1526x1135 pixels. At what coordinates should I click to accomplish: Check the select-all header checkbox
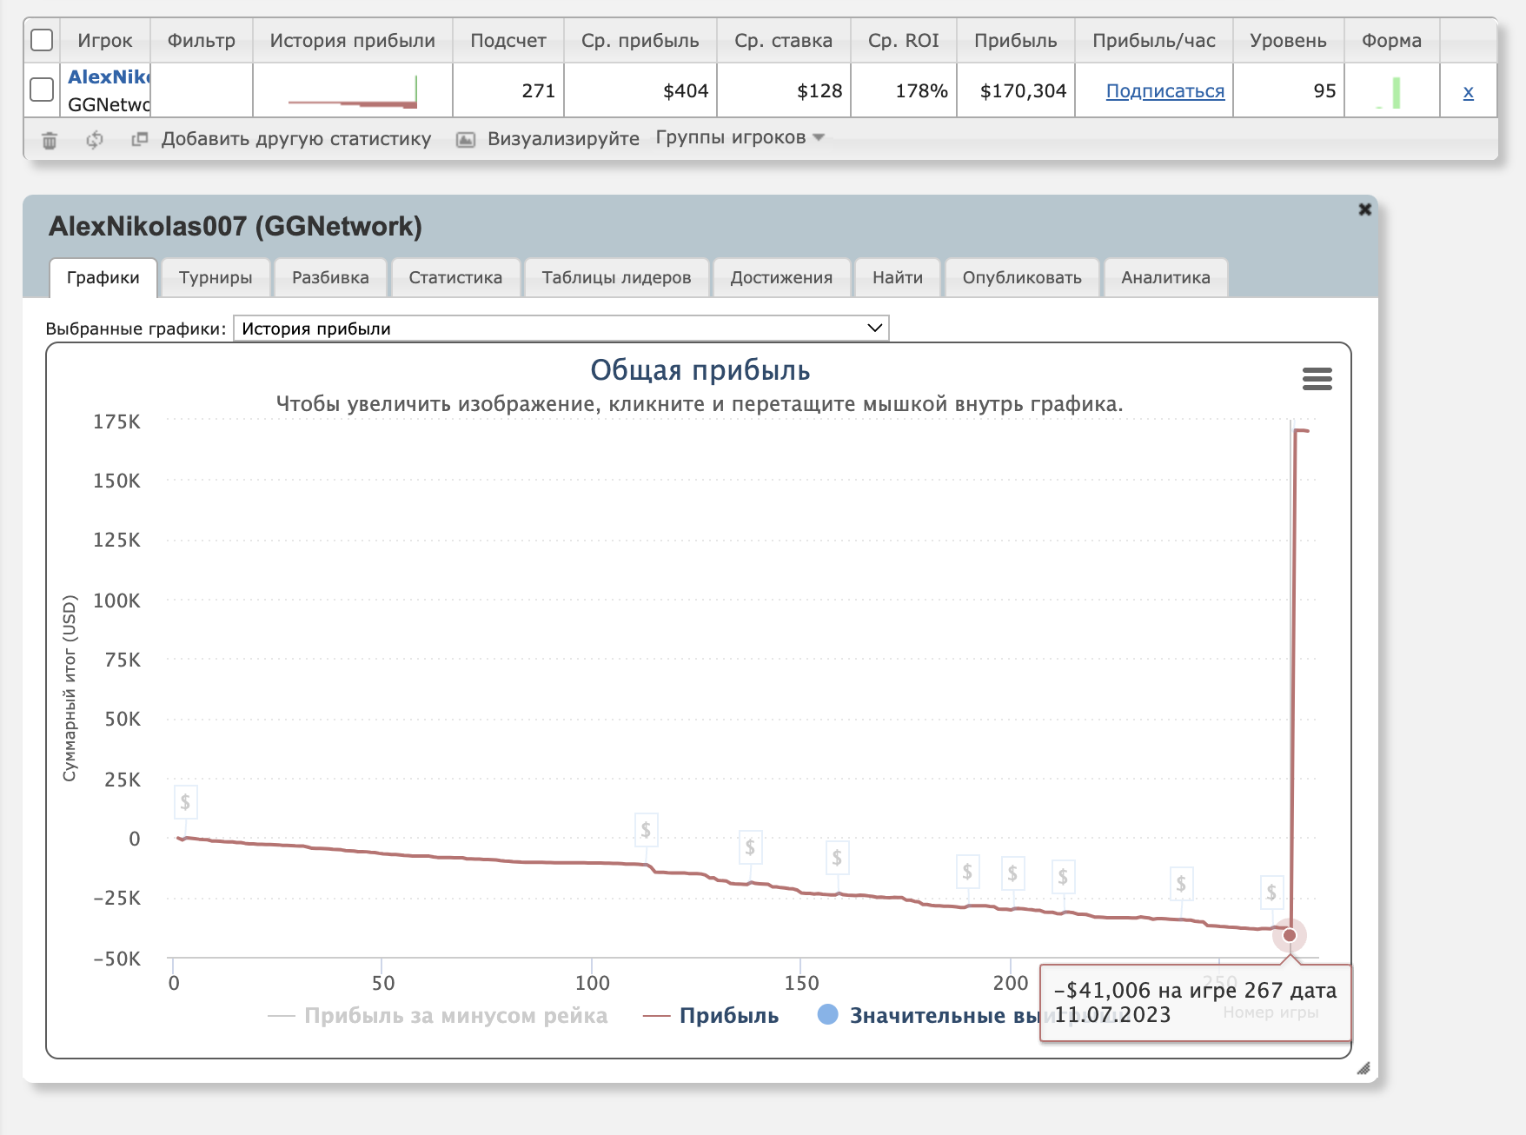[x=42, y=41]
